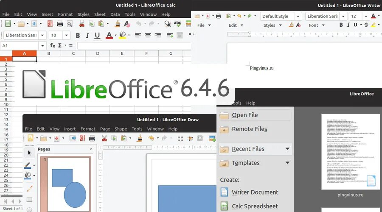Click Center Horizontally icon in Calc
Screen dimensions: 382x212
click(148, 35)
